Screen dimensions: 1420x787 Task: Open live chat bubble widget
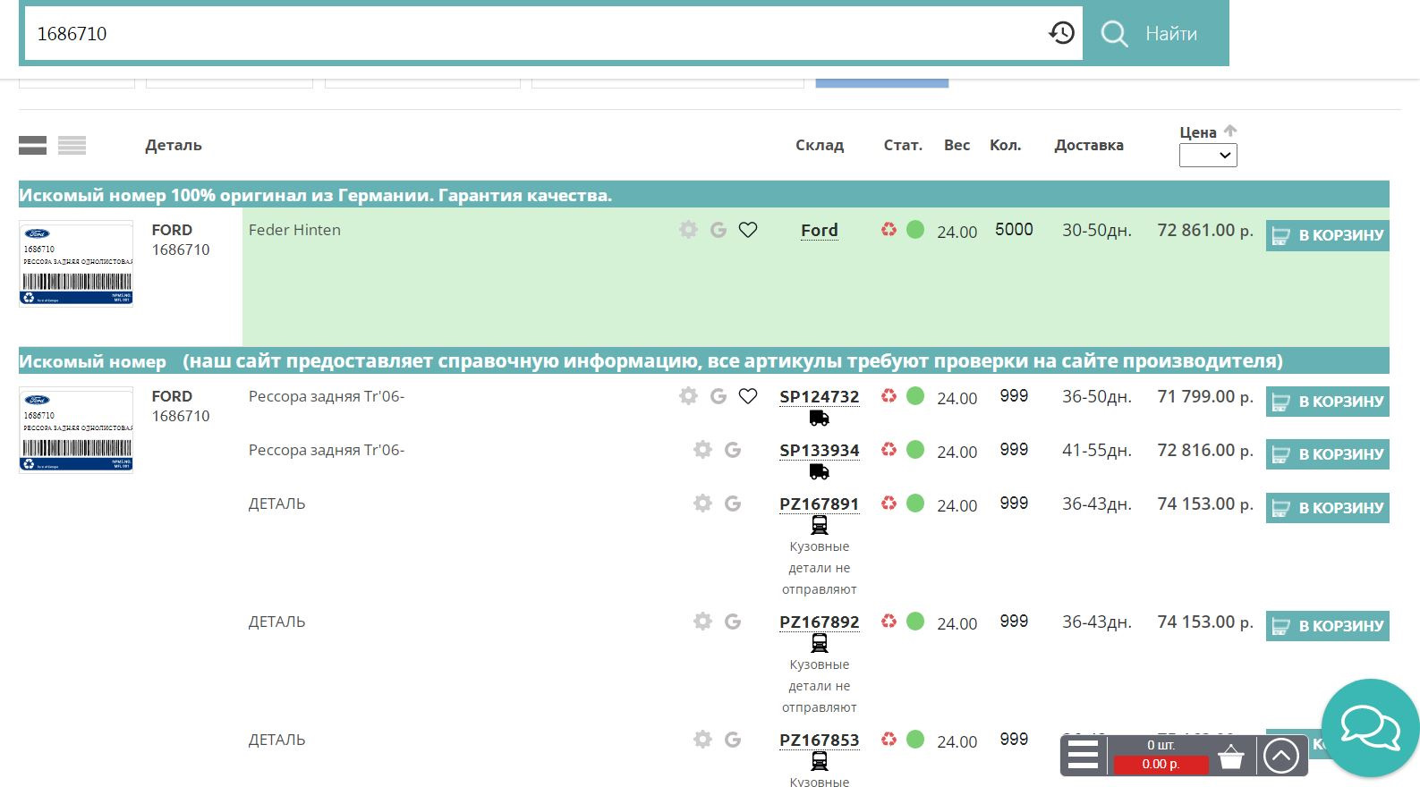1370,728
